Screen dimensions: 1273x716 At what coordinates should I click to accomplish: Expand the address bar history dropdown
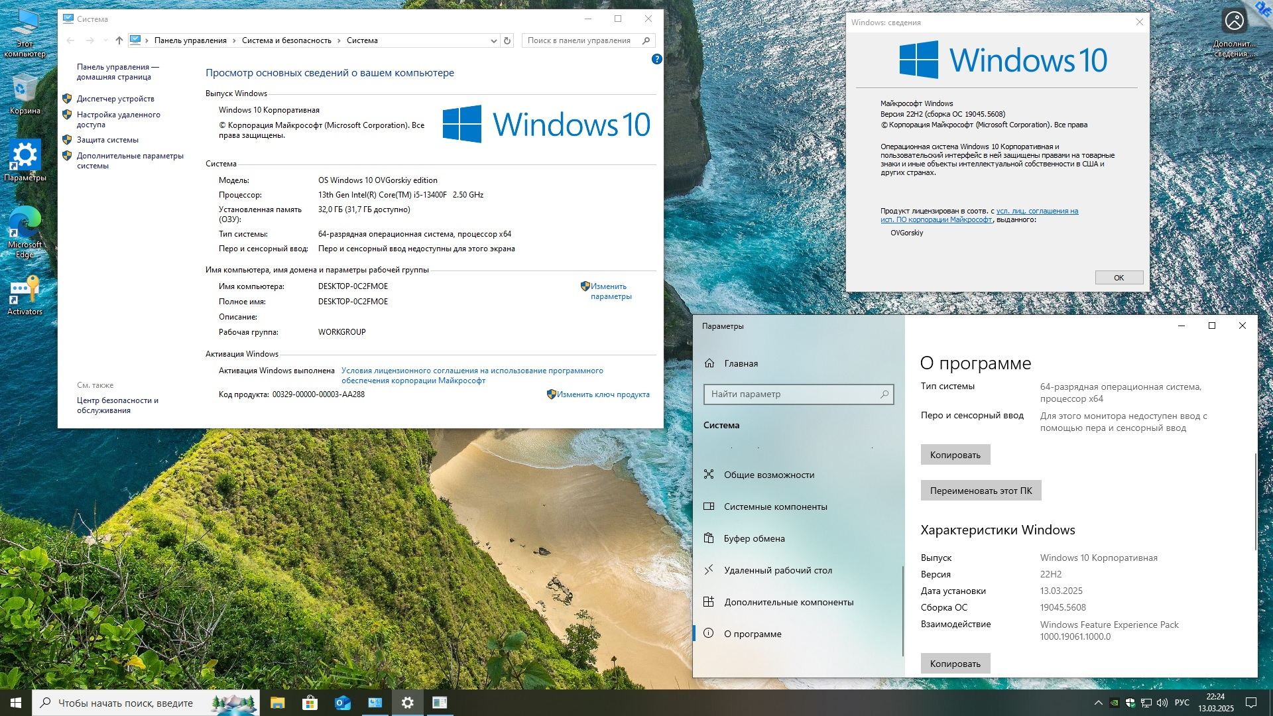(493, 40)
